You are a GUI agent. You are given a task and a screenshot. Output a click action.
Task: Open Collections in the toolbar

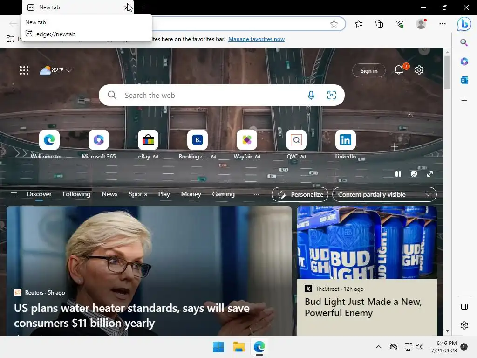click(x=379, y=24)
